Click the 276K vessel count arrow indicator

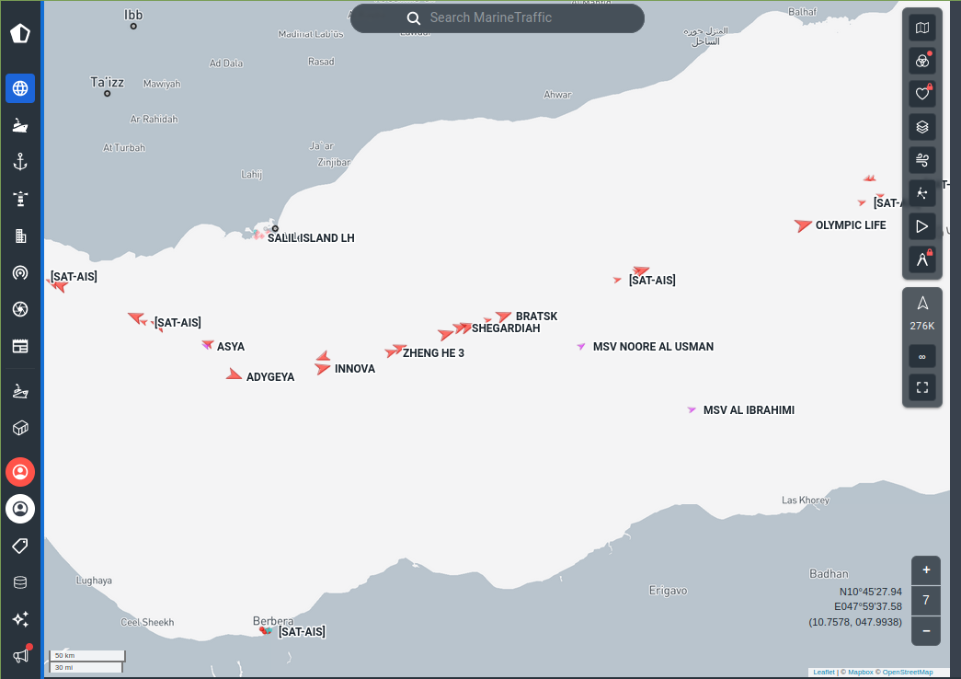click(x=922, y=314)
